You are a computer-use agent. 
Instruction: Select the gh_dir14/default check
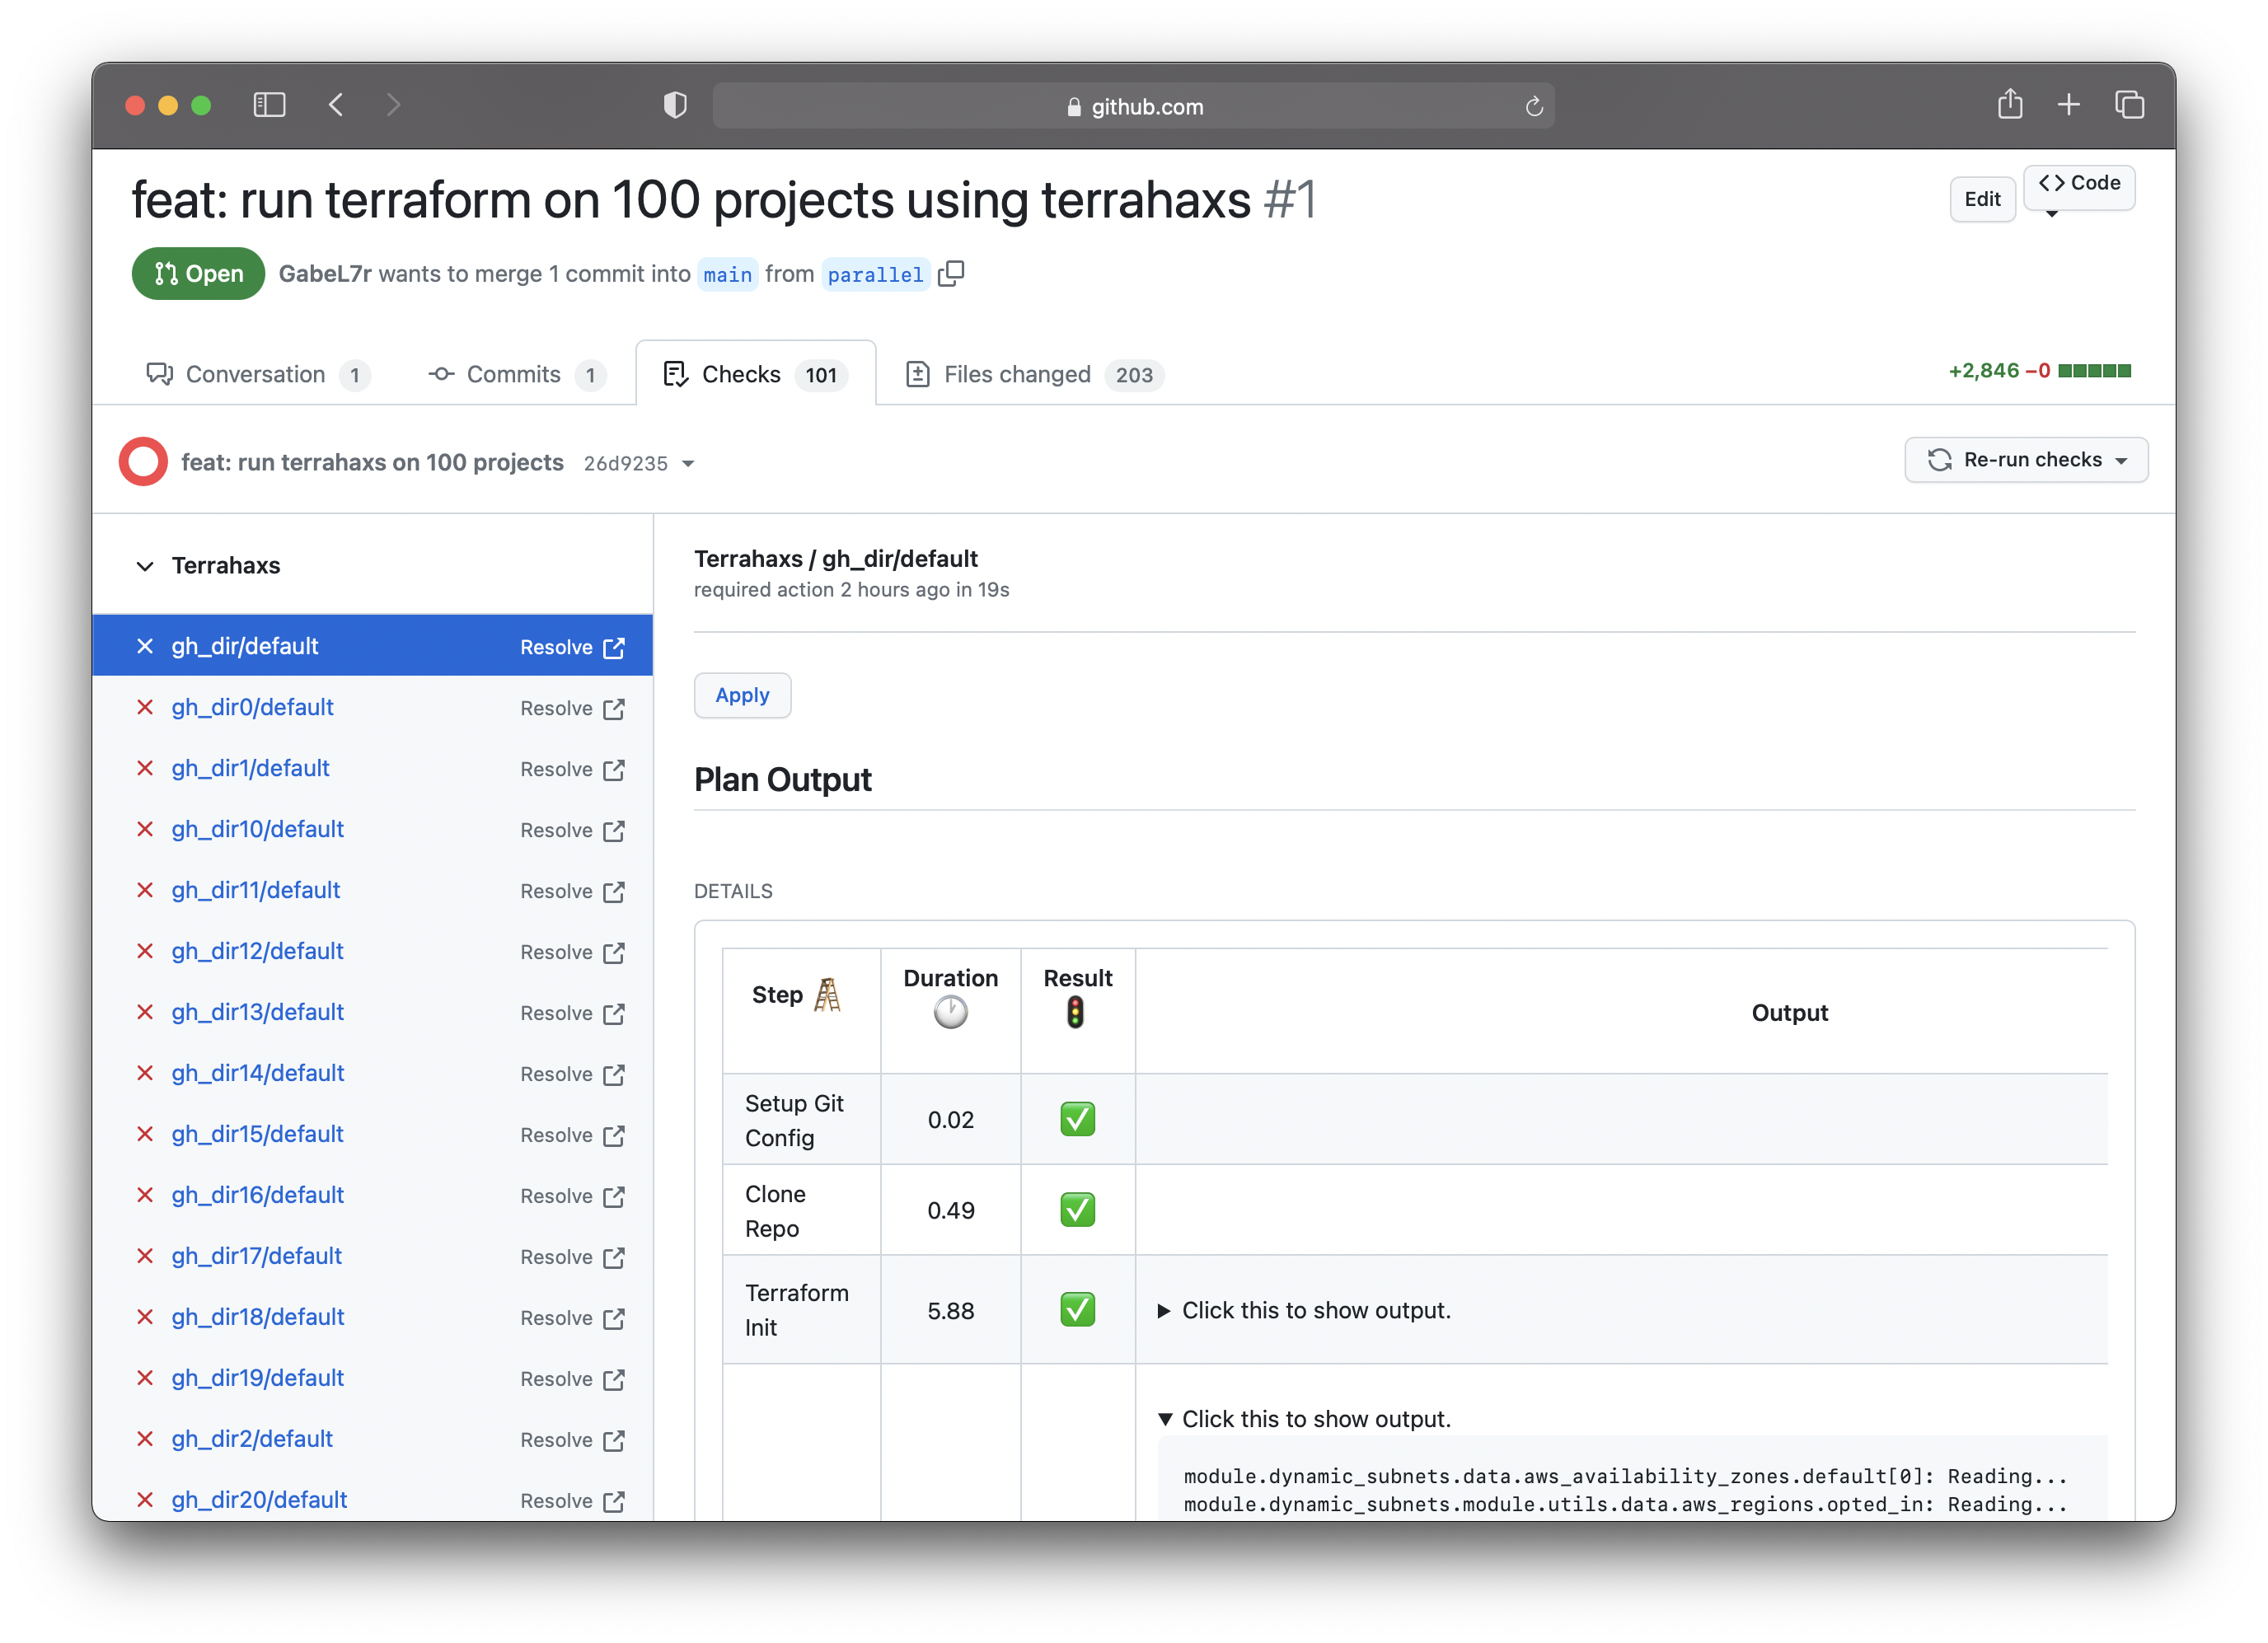point(258,1073)
